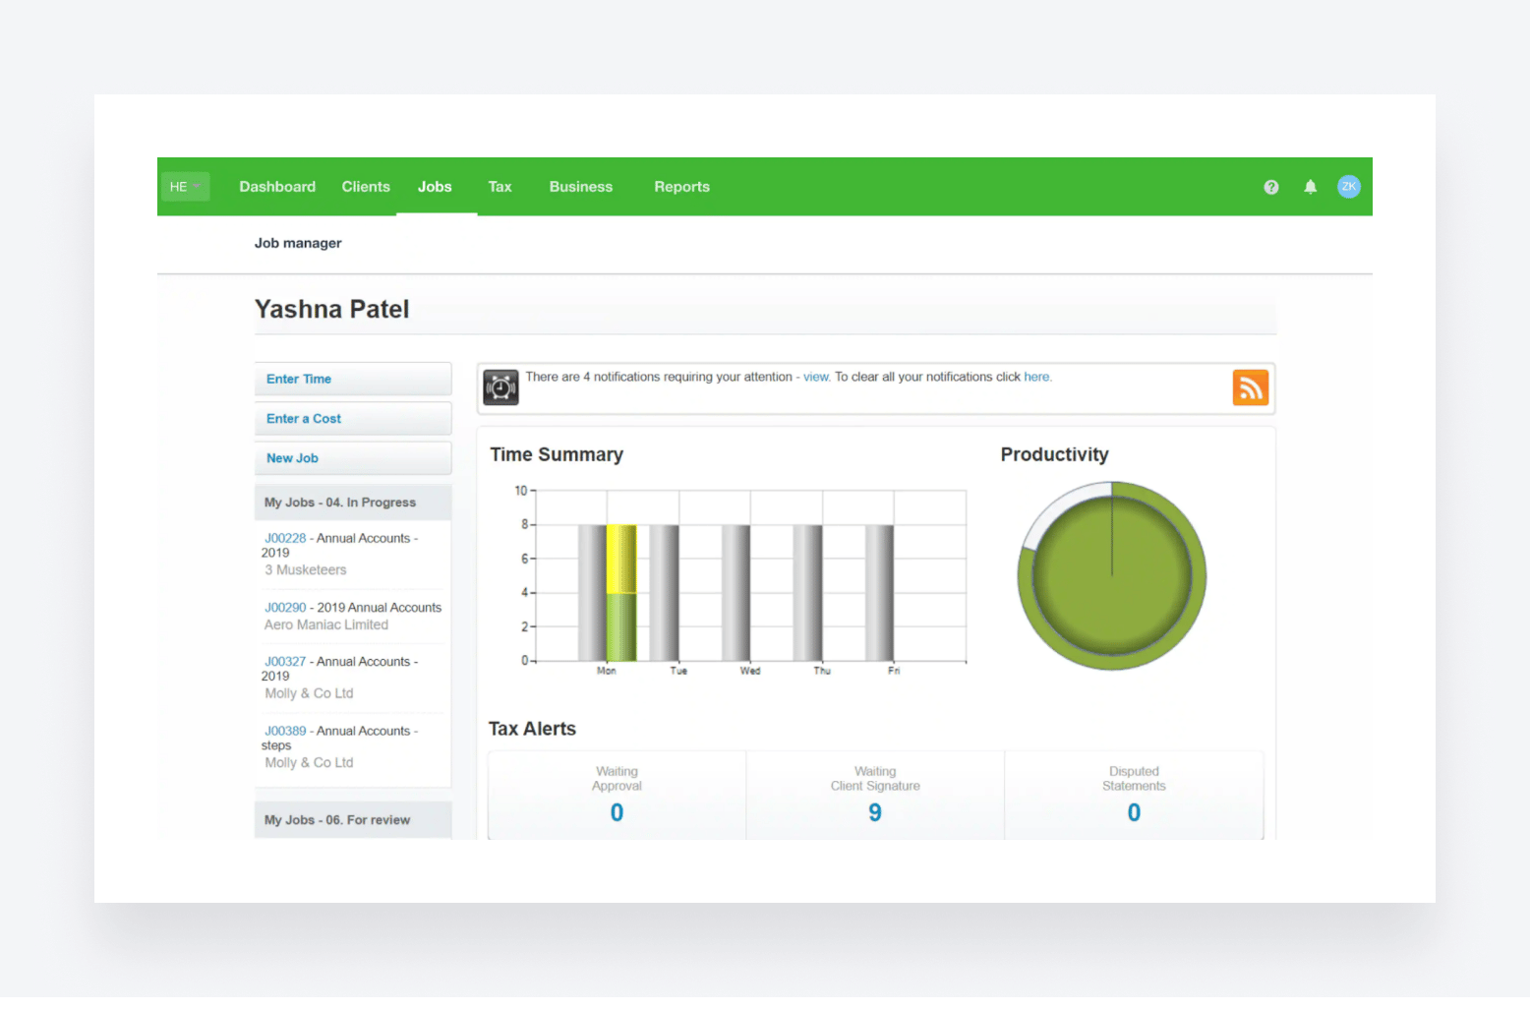
Task: Open the Reports menu
Action: (681, 187)
